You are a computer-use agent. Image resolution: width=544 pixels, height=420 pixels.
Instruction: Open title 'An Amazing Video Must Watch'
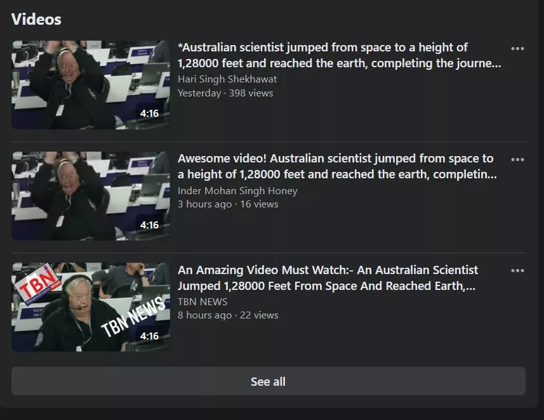328,278
